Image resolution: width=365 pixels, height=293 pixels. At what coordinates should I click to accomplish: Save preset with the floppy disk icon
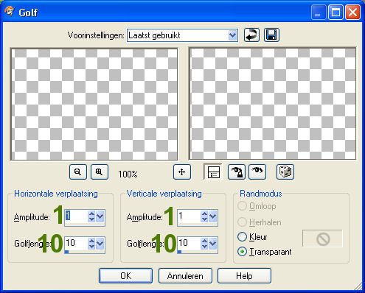pos(271,35)
